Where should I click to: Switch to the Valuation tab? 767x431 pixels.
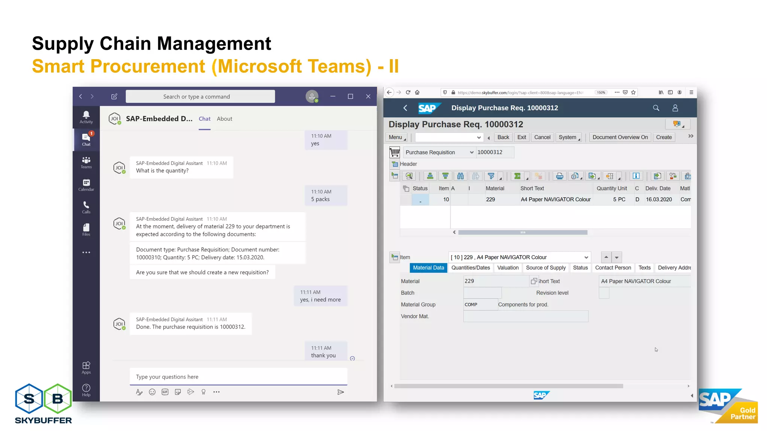tap(508, 268)
